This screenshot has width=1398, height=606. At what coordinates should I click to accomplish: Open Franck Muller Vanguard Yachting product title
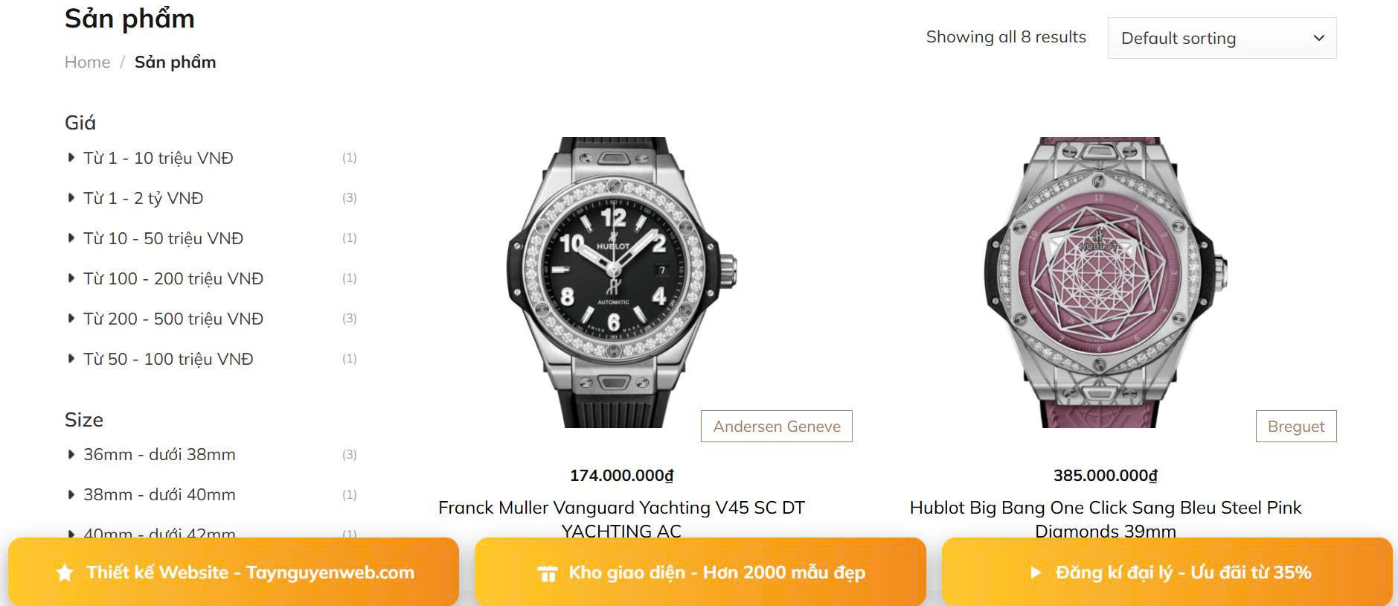click(621, 508)
